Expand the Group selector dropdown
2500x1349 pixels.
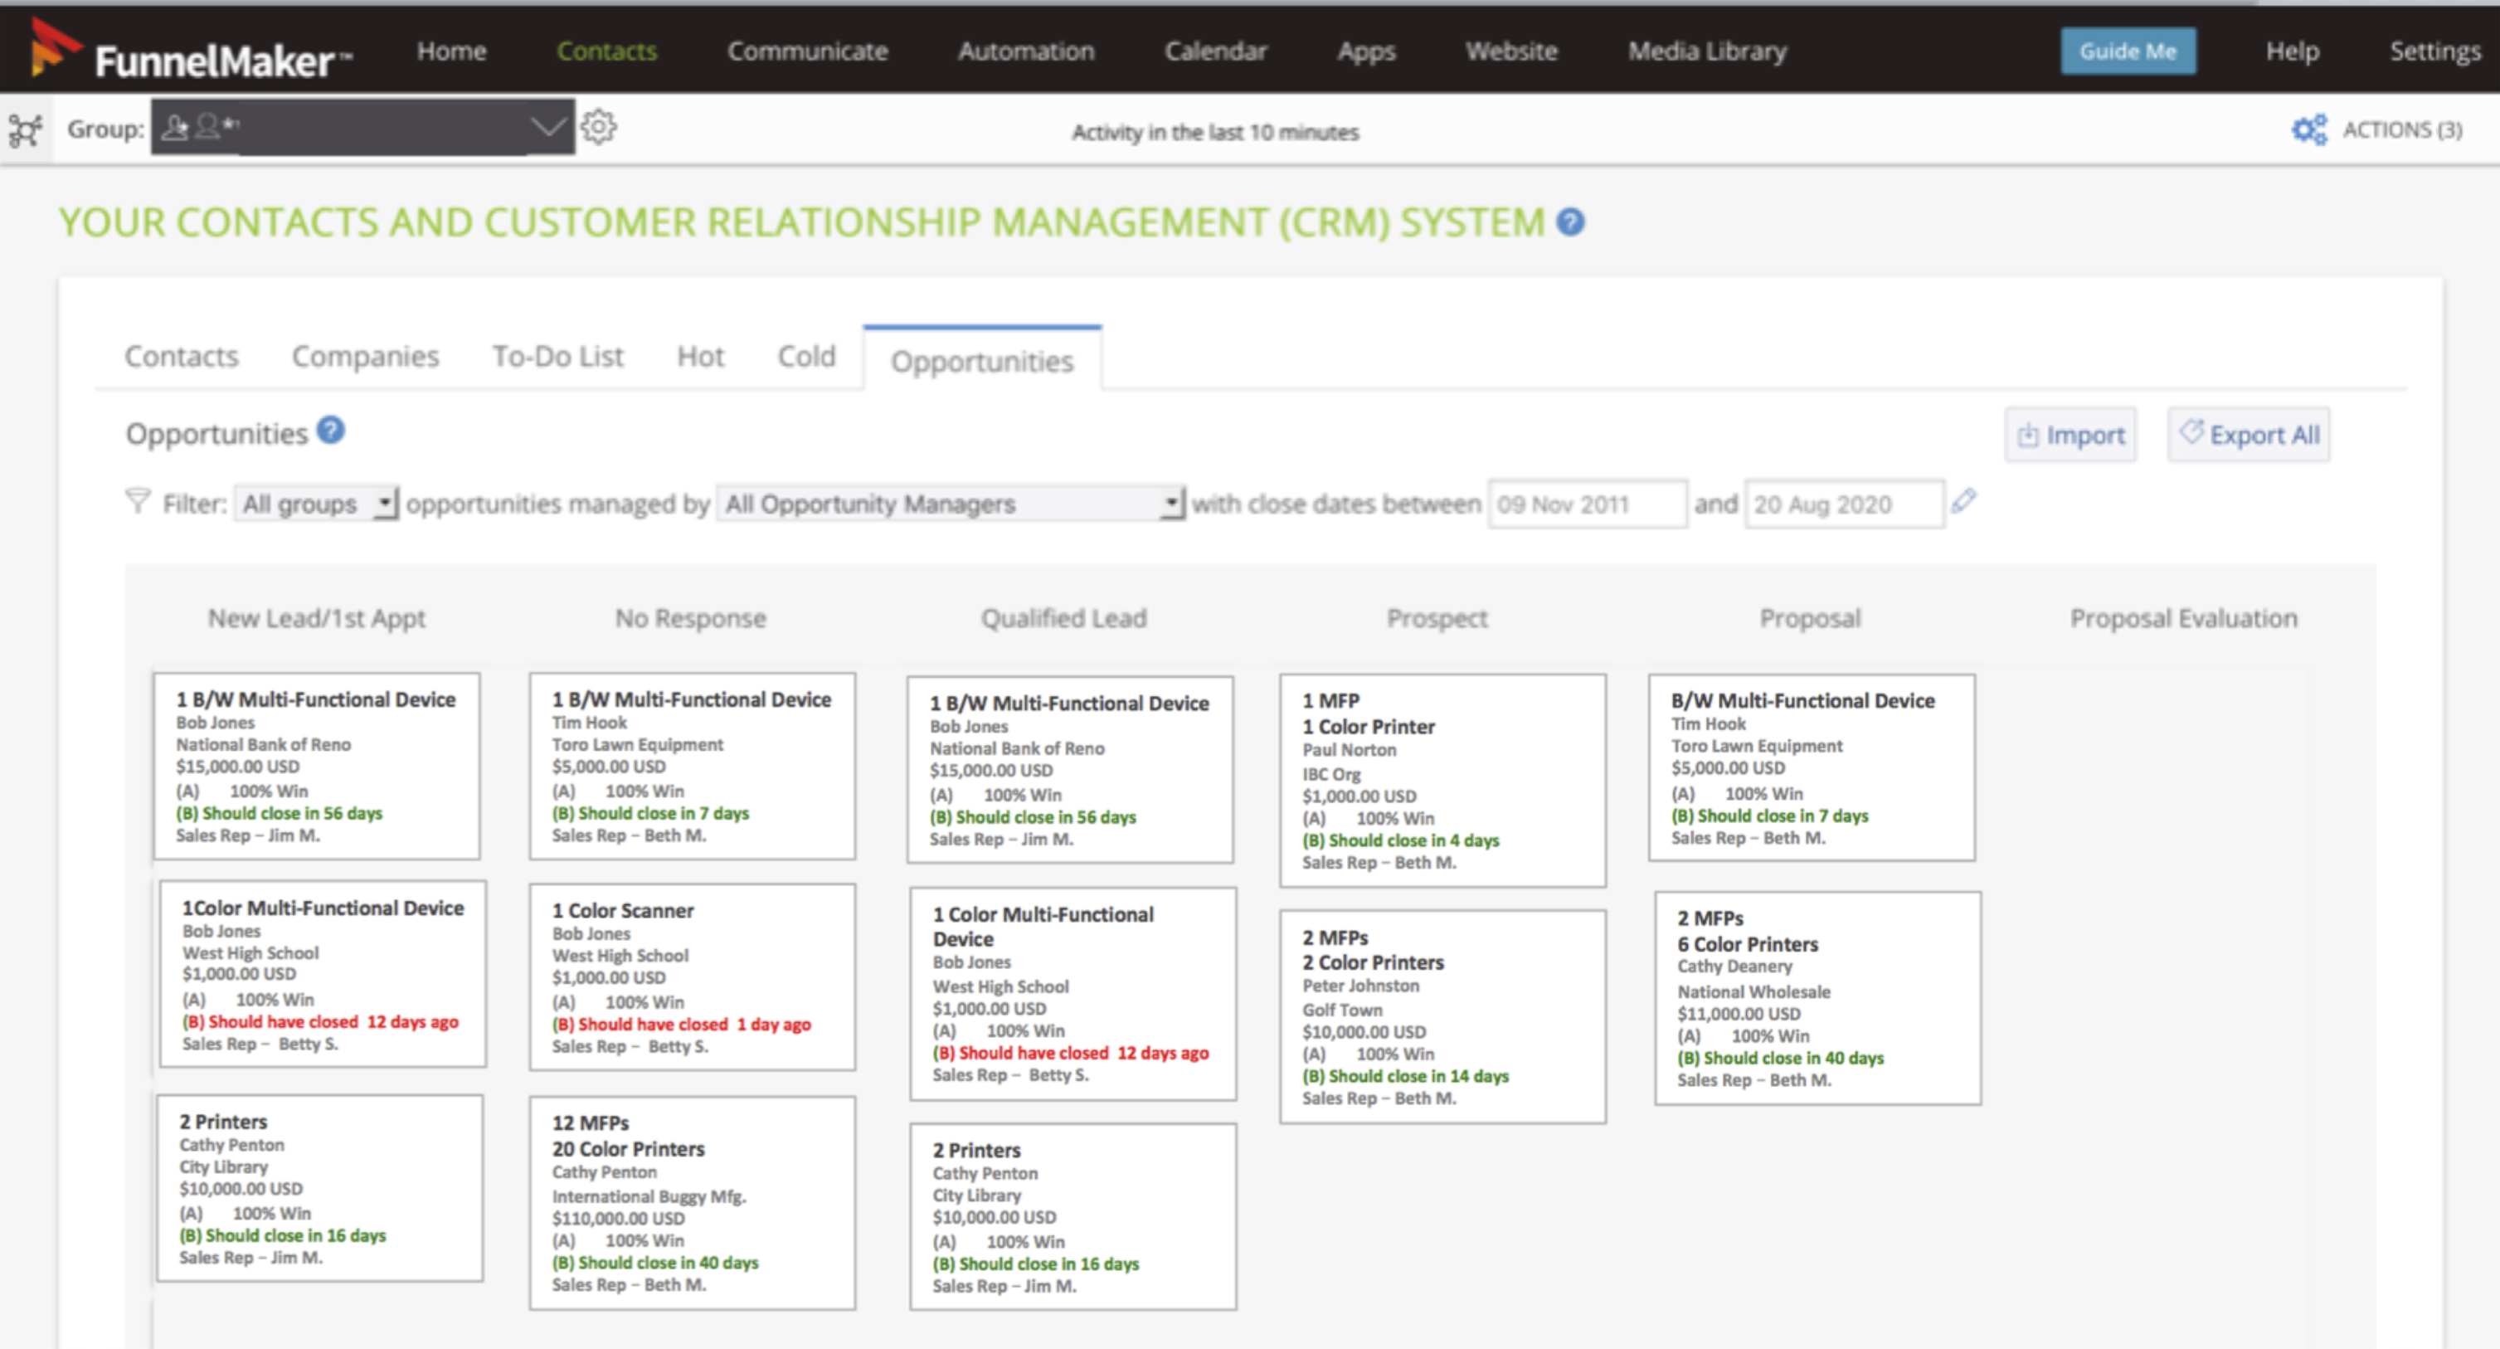coord(547,127)
